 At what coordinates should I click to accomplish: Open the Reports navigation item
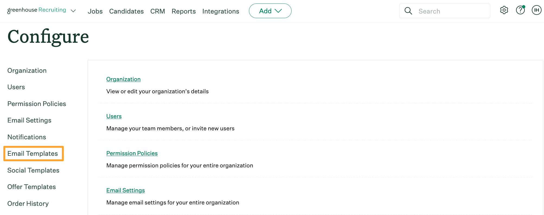coord(184,11)
